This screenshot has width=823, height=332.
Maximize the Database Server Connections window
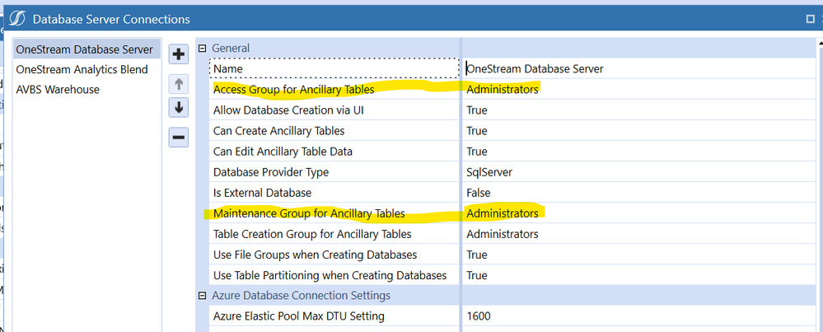point(810,19)
